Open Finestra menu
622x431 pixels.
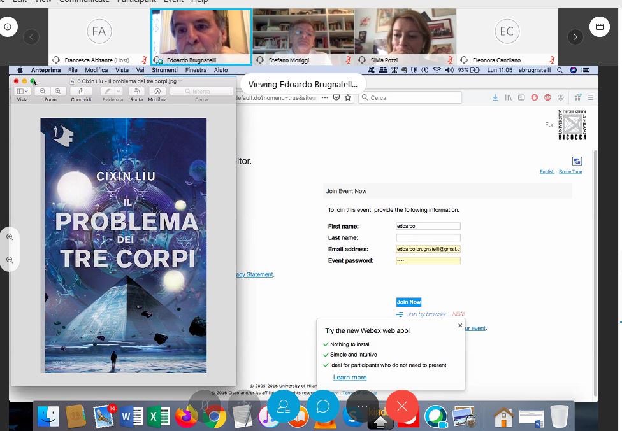[196, 70]
